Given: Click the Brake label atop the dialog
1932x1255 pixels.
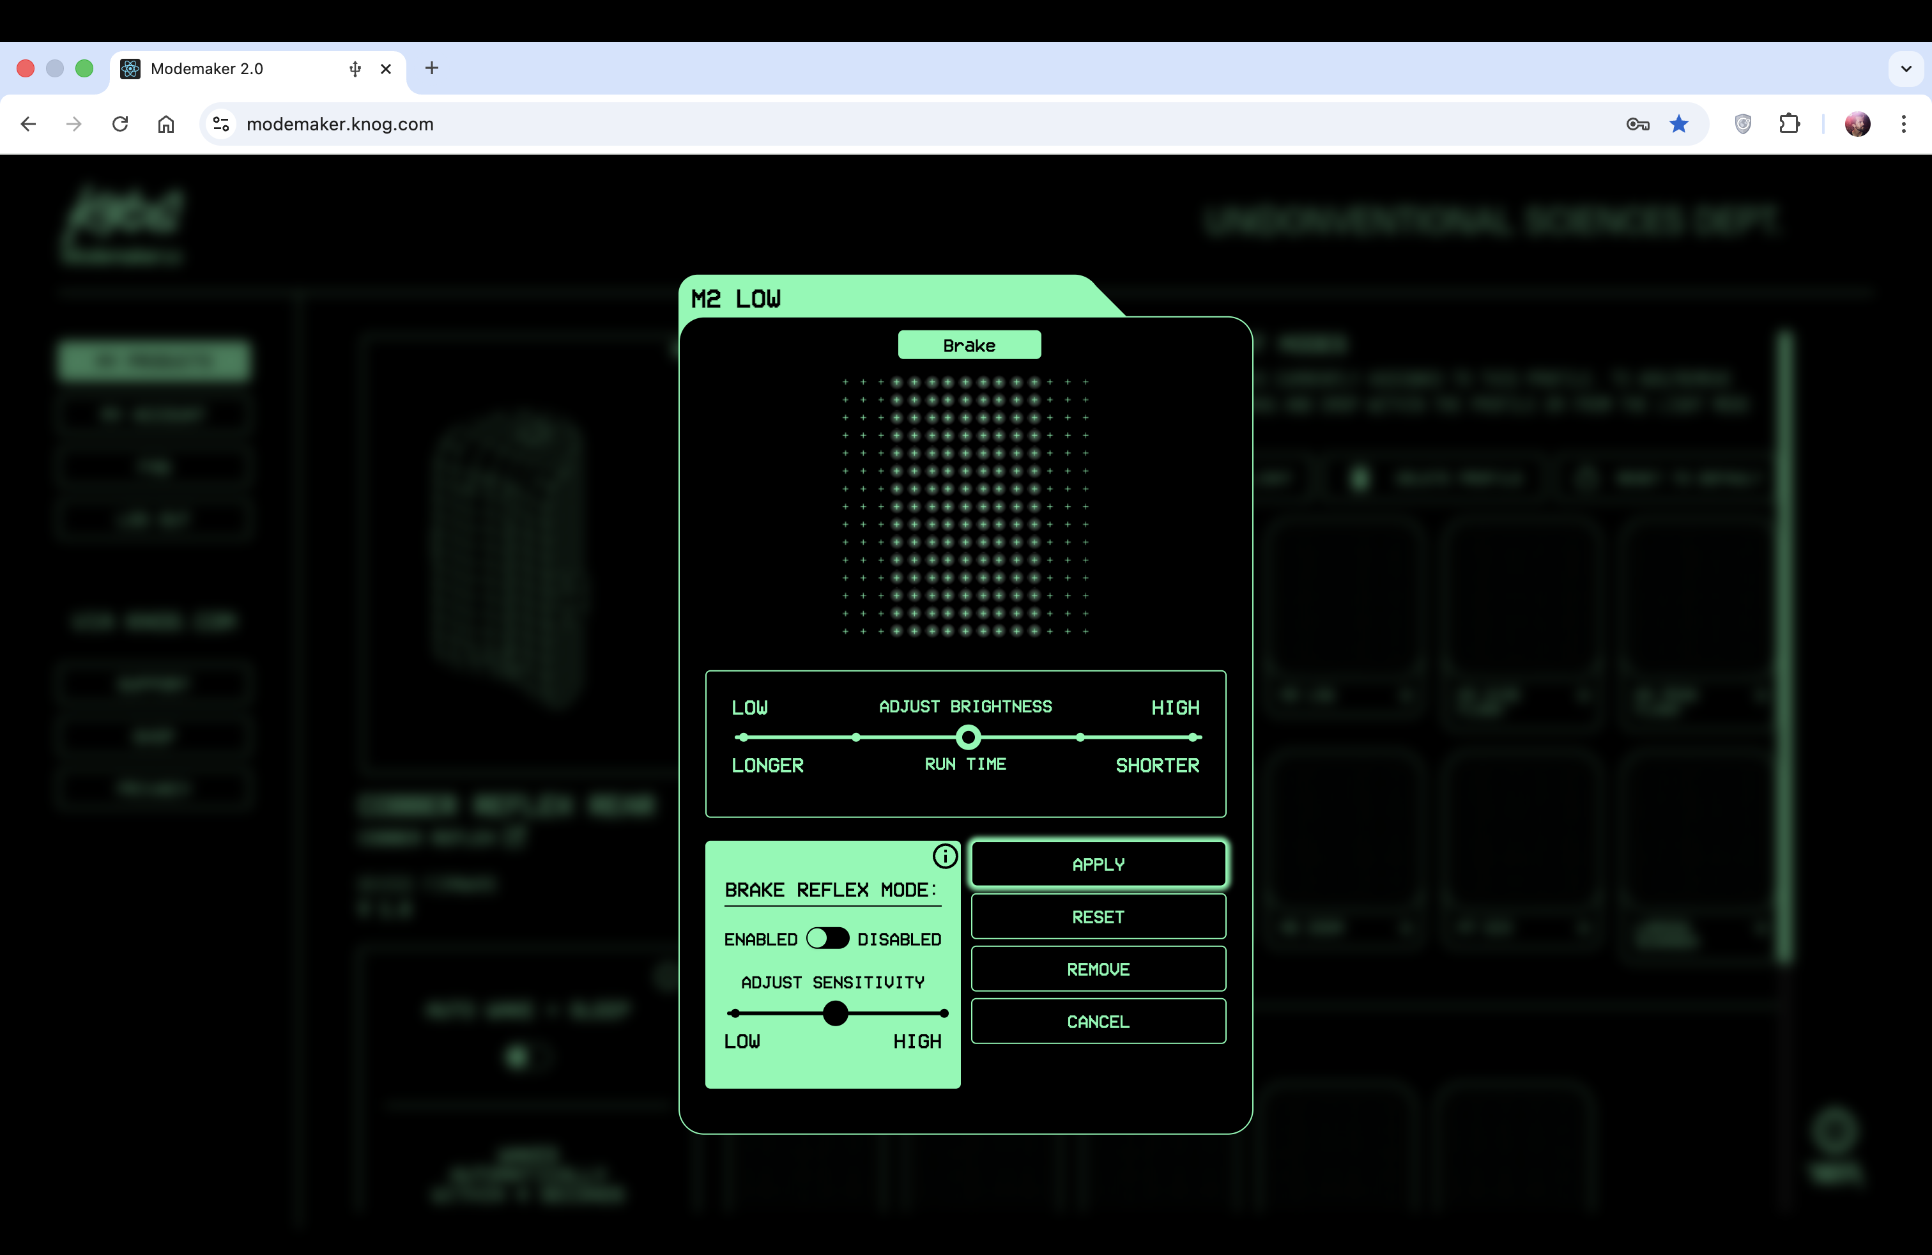Looking at the screenshot, I should pos(969,344).
